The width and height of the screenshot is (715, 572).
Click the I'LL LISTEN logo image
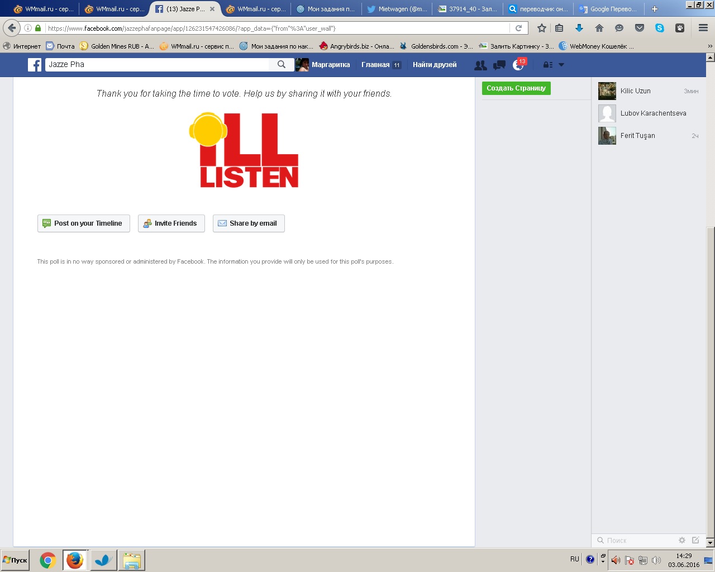point(244,150)
